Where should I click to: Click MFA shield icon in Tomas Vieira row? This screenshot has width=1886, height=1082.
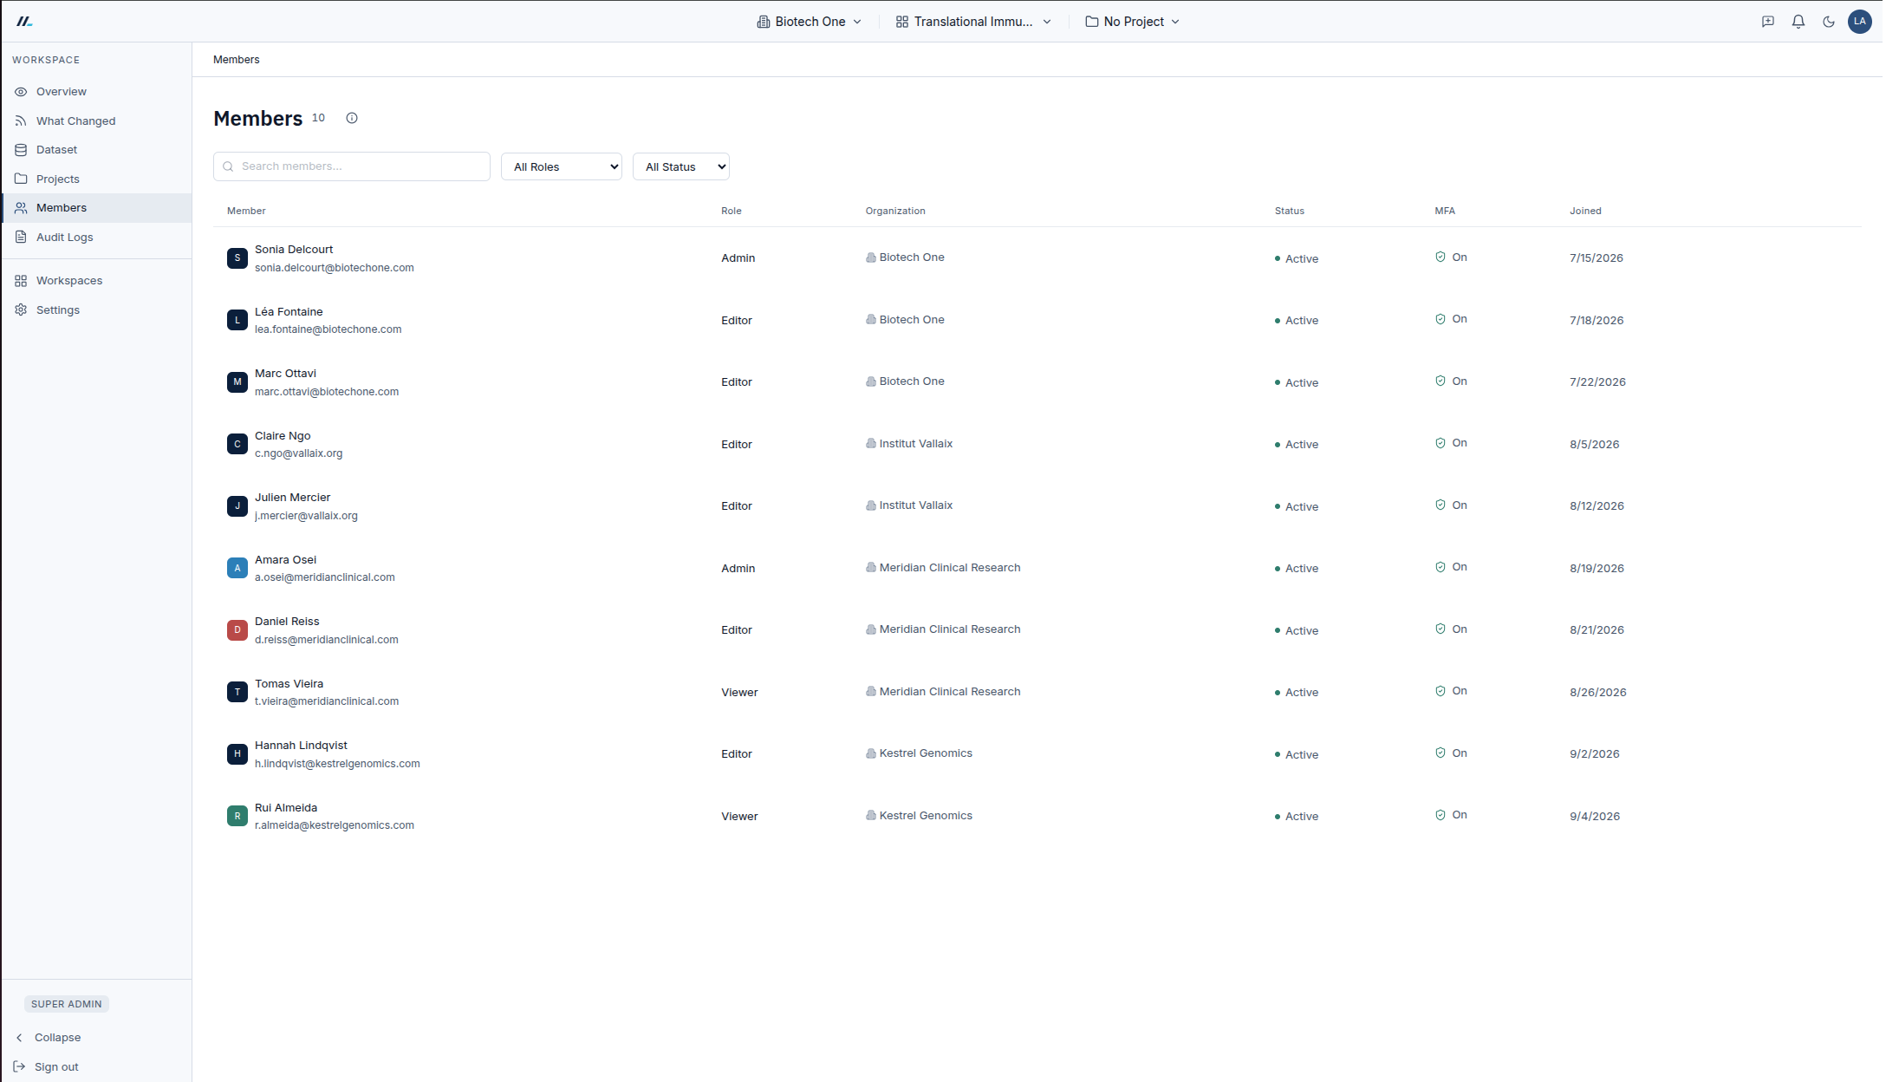1441,691
